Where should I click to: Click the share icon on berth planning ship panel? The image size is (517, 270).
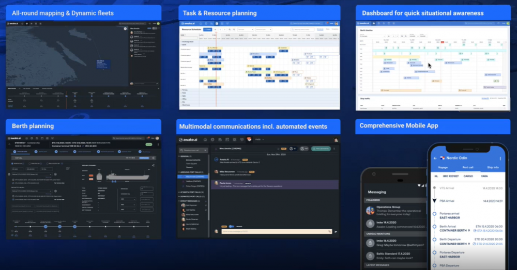[x=154, y=165]
